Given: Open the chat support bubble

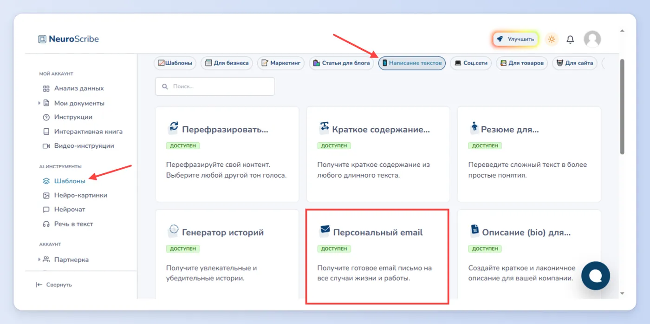Looking at the screenshot, I should [x=596, y=276].
